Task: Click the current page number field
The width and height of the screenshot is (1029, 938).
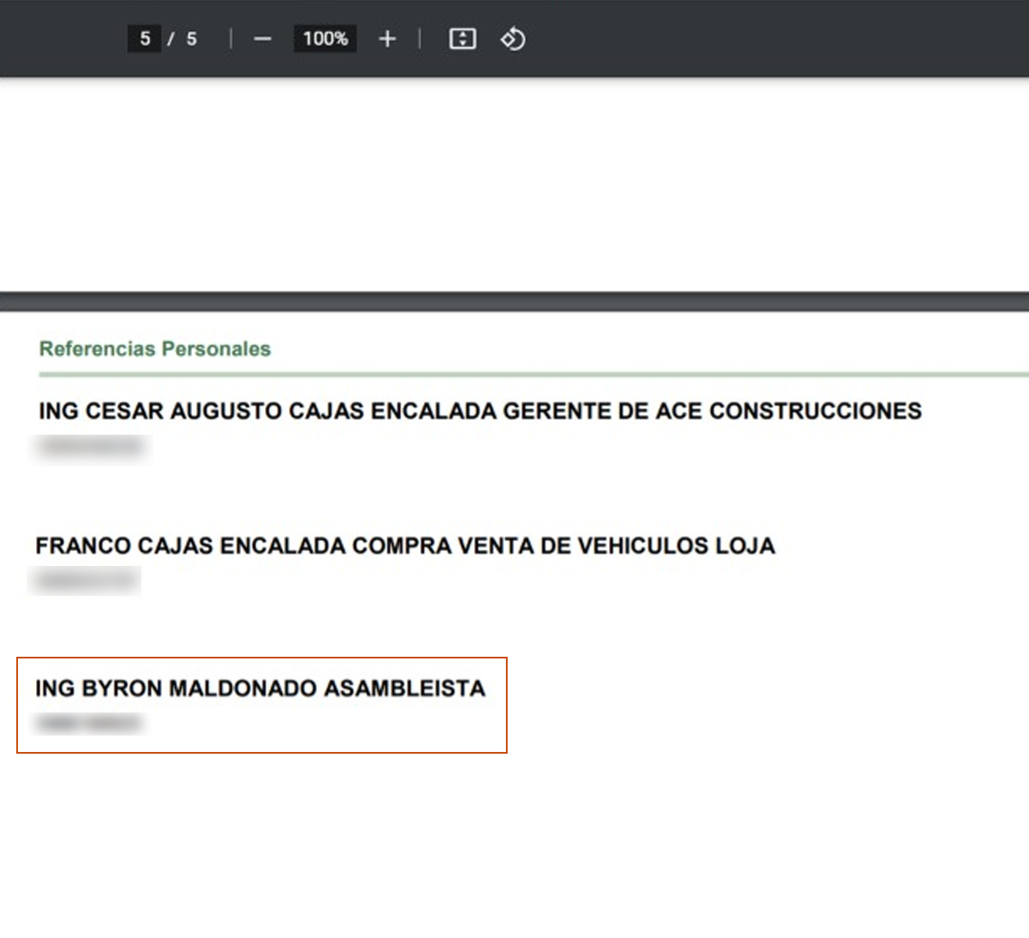Action: [x=144, y=39]
